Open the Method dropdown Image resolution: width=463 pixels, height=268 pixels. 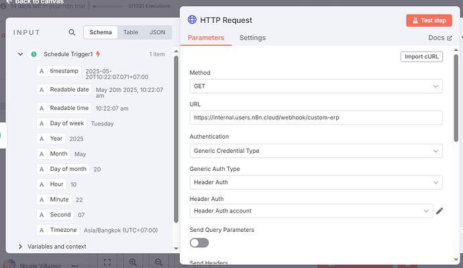316,86
